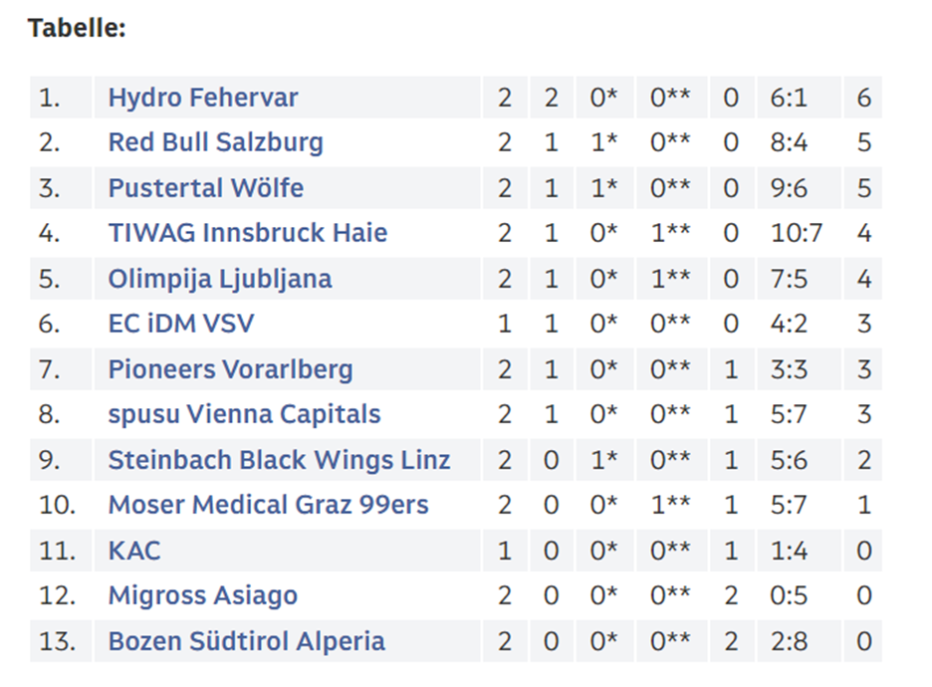Screen dimensions: 932x687
Task: Select the TIWAG Innsbruck Haie link
Action: [x=248, y=233]
